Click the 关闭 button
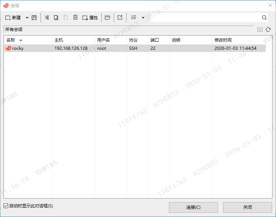This screenshot has width=276, height=217. pos(247,207)
